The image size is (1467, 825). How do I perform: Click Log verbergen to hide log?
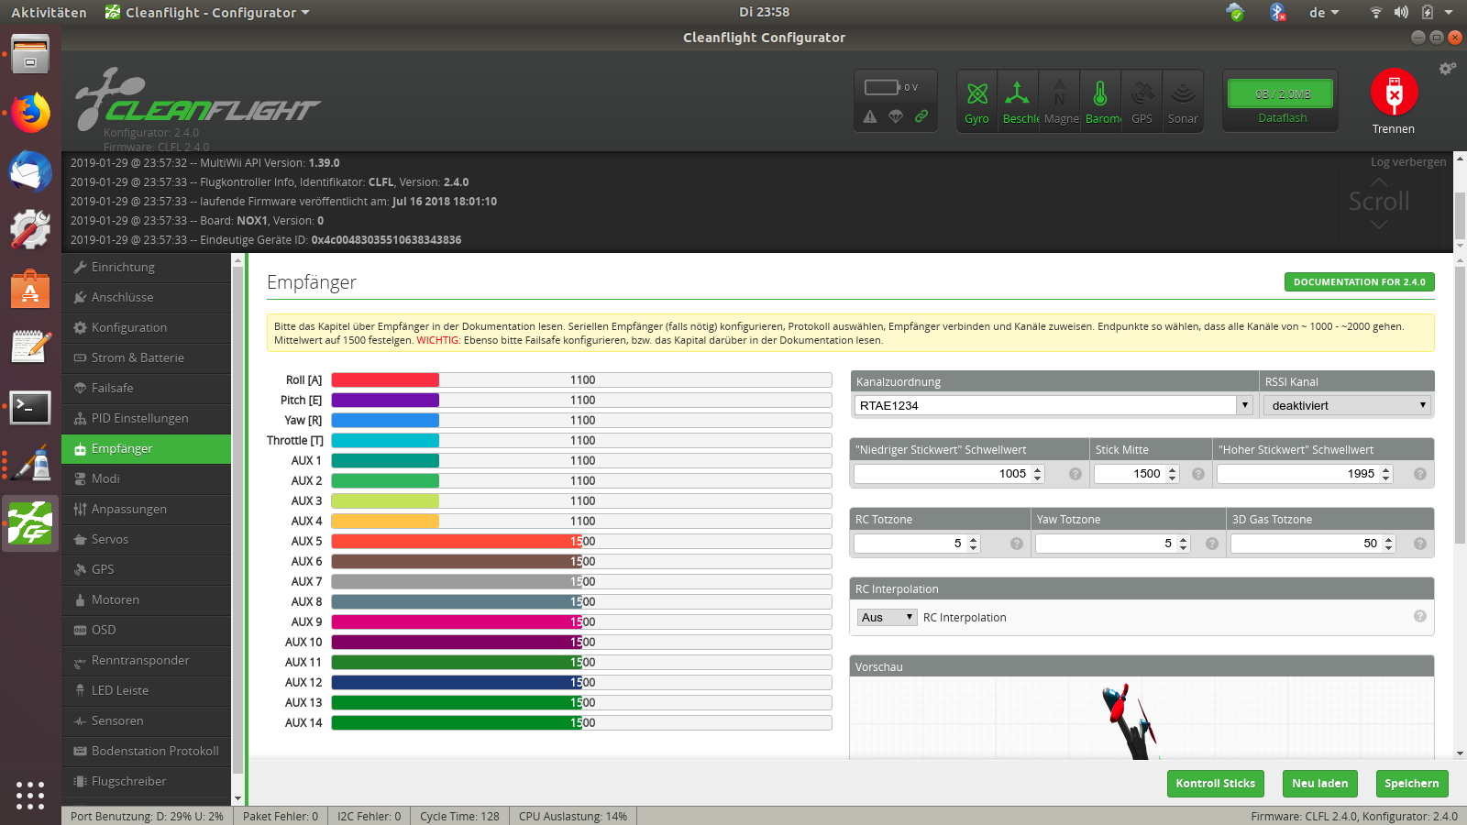coord(1408,162)
